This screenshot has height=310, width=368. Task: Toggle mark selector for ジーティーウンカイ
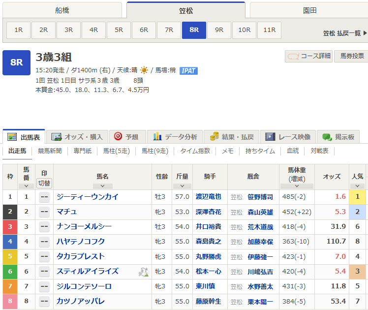[x=44, y=197]
